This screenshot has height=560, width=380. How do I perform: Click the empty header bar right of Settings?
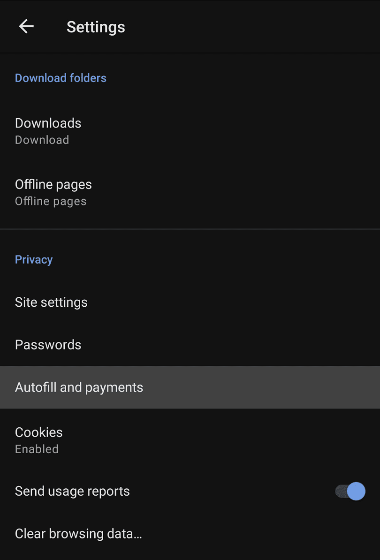(252, 27)
